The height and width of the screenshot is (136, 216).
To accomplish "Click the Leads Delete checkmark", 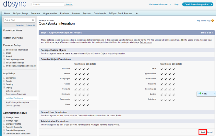I will coord(174,69).
